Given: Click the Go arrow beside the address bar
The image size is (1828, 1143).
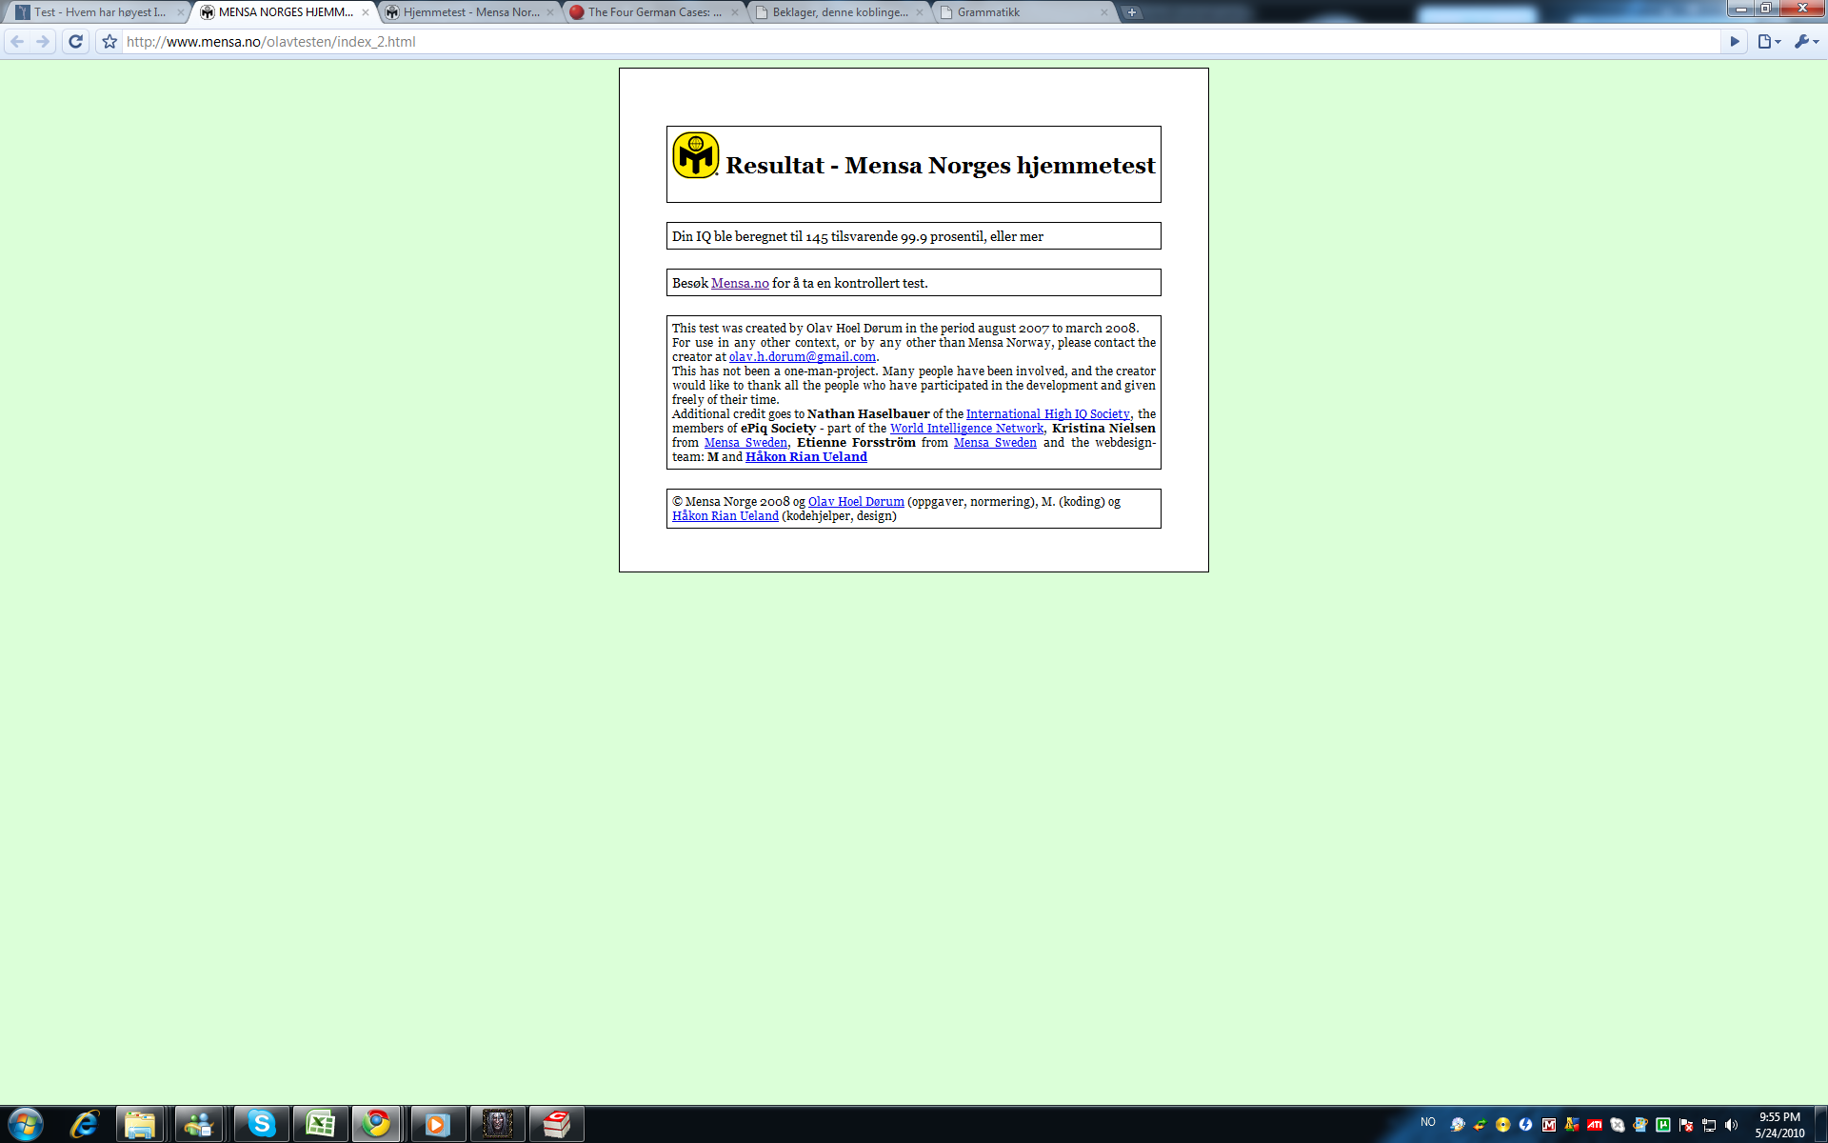Looking at the screenshot, I should [1734, 42].
